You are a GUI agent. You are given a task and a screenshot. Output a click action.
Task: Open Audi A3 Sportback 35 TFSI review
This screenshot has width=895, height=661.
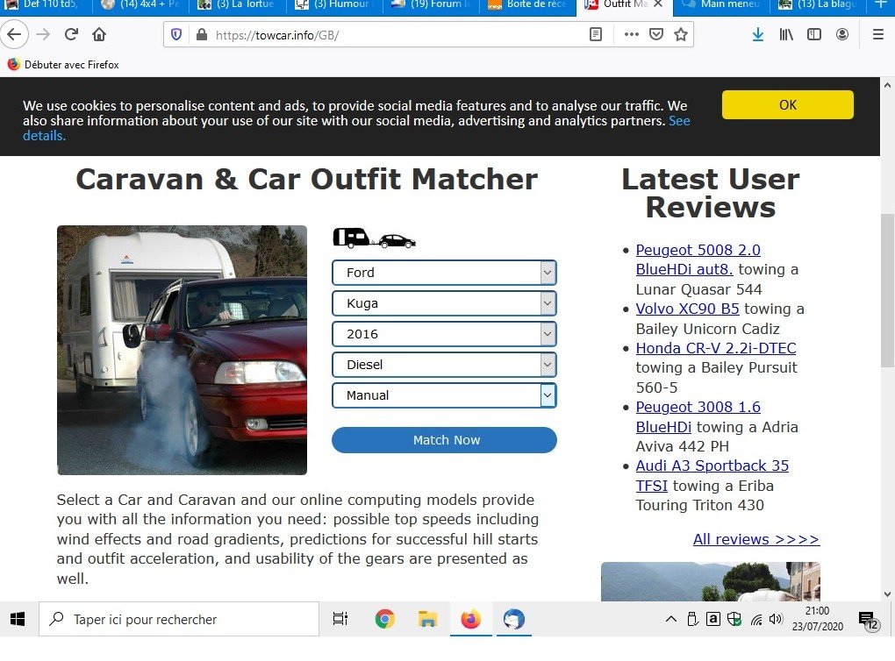point(712,476)
